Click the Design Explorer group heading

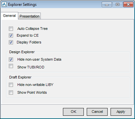22,52
